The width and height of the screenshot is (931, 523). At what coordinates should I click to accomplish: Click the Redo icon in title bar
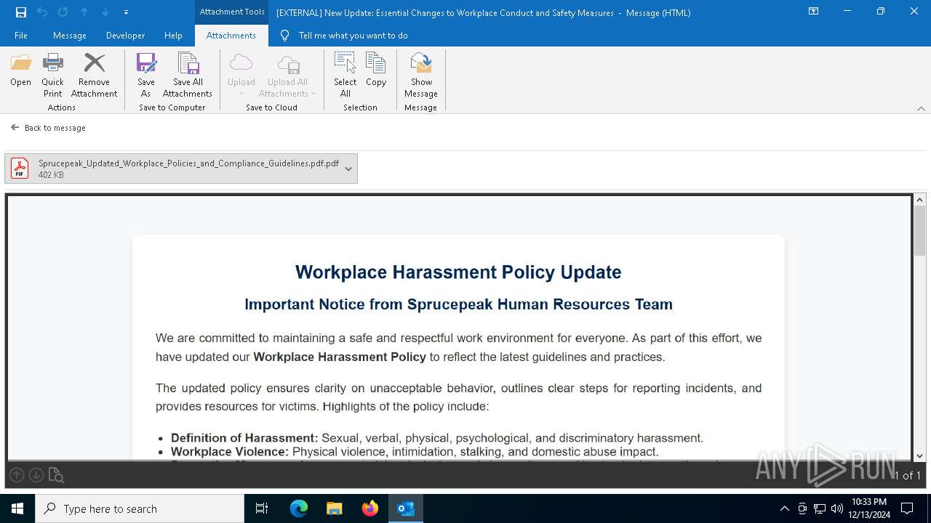(63, 12)
